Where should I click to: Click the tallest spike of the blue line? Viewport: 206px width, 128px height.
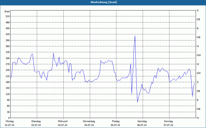(x=135, y=36)
